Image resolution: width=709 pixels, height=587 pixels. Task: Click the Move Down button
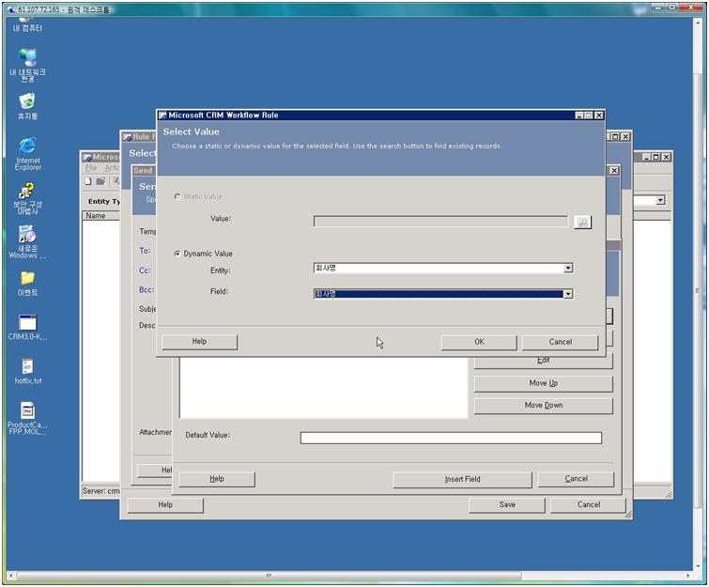pyautogui.click(x=543, y=406)
